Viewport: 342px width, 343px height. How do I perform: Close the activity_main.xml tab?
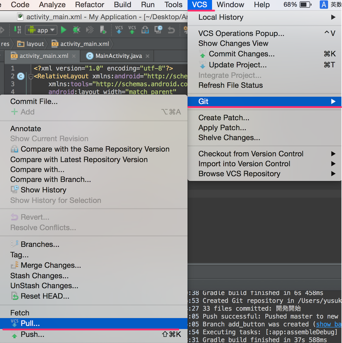coord(74,56)
